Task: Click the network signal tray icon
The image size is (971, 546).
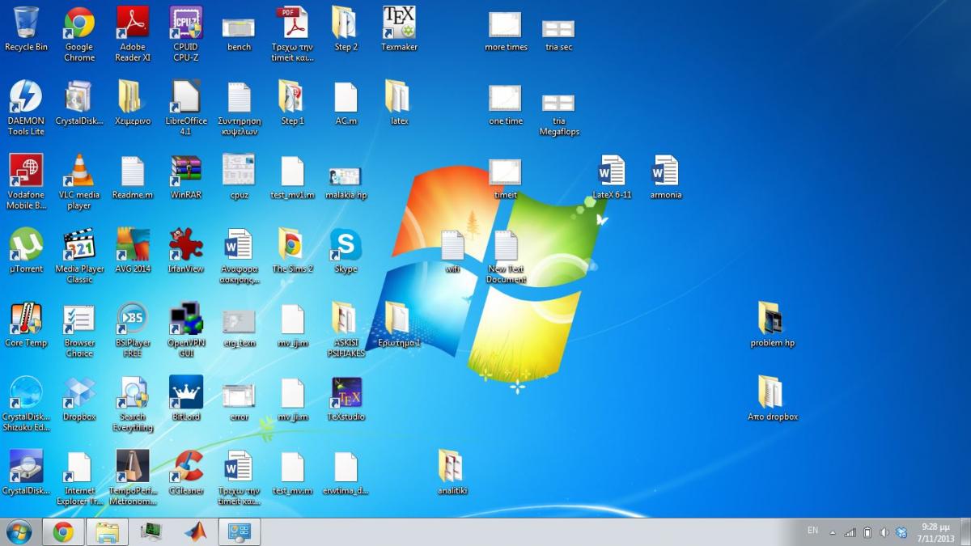Action: (850, 532)
